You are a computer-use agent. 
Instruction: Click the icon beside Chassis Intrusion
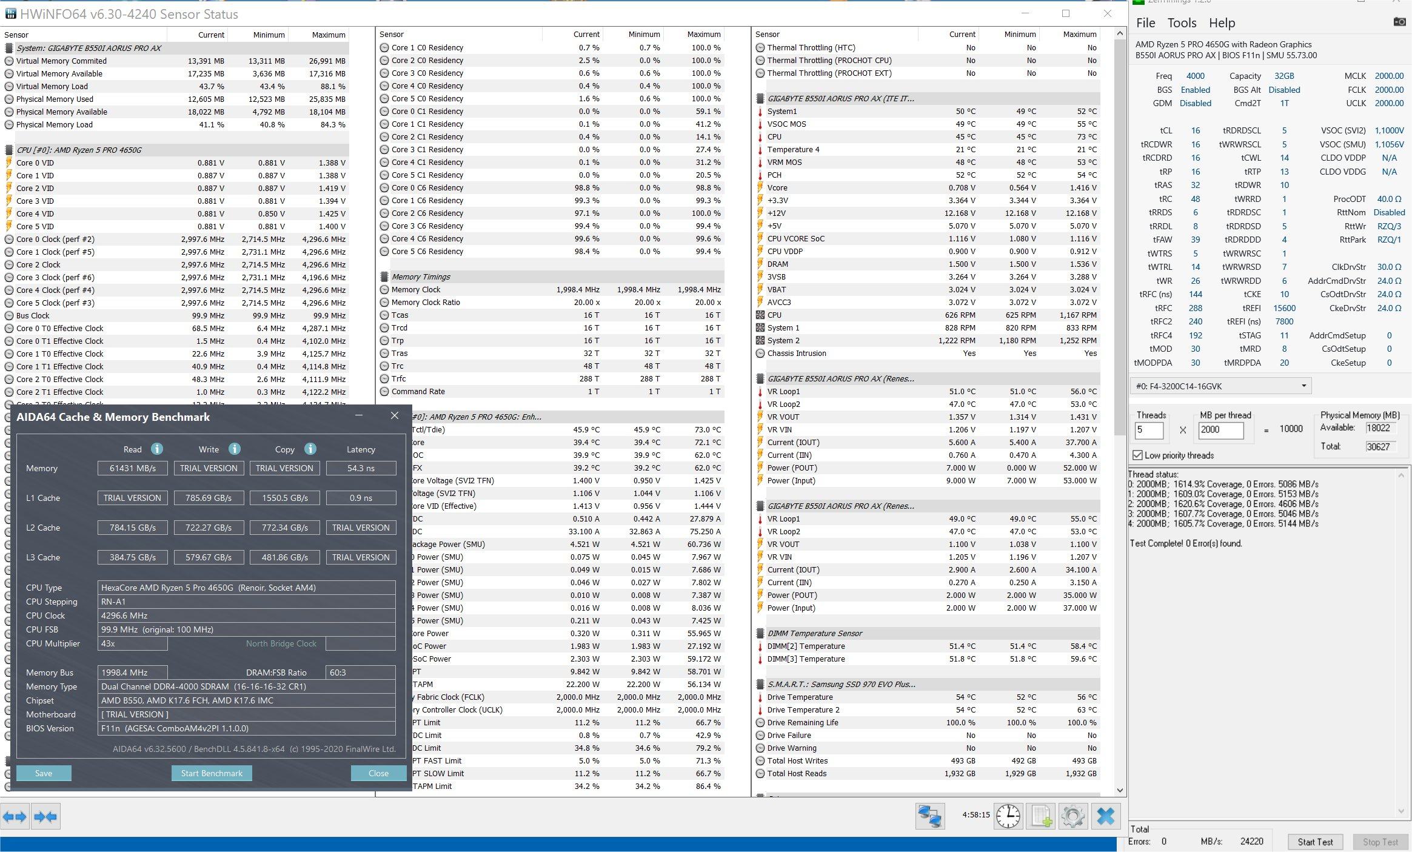[x=760, y=353]
